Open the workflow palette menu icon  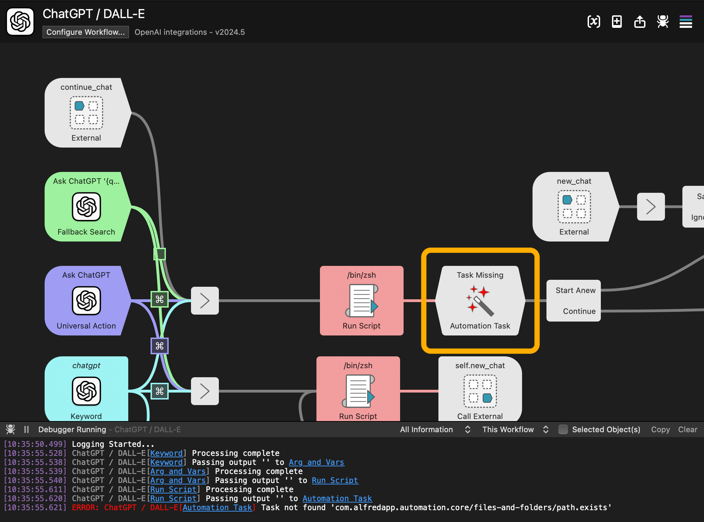pyautogui.click(x=685, y=22)
